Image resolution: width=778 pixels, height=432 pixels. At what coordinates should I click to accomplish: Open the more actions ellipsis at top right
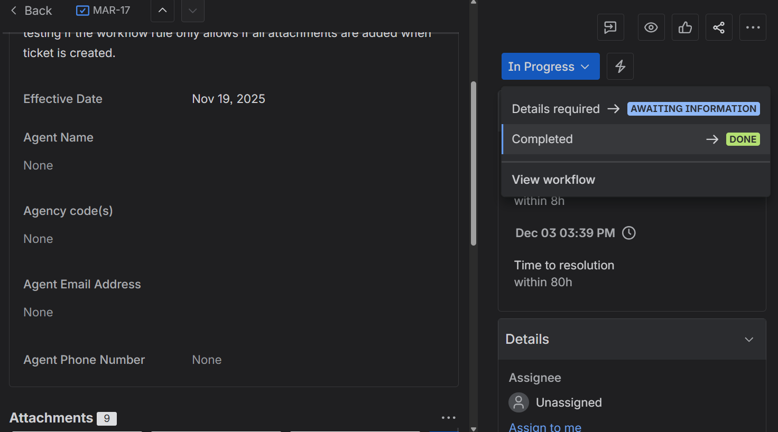point(753,27)
